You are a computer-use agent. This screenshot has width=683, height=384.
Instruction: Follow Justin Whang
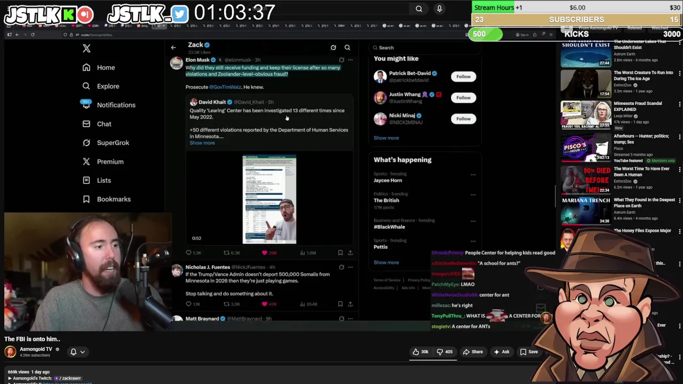point(463,98)
